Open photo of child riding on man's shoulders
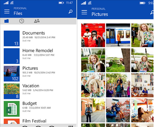154x127 pixels. coord(118,85)
